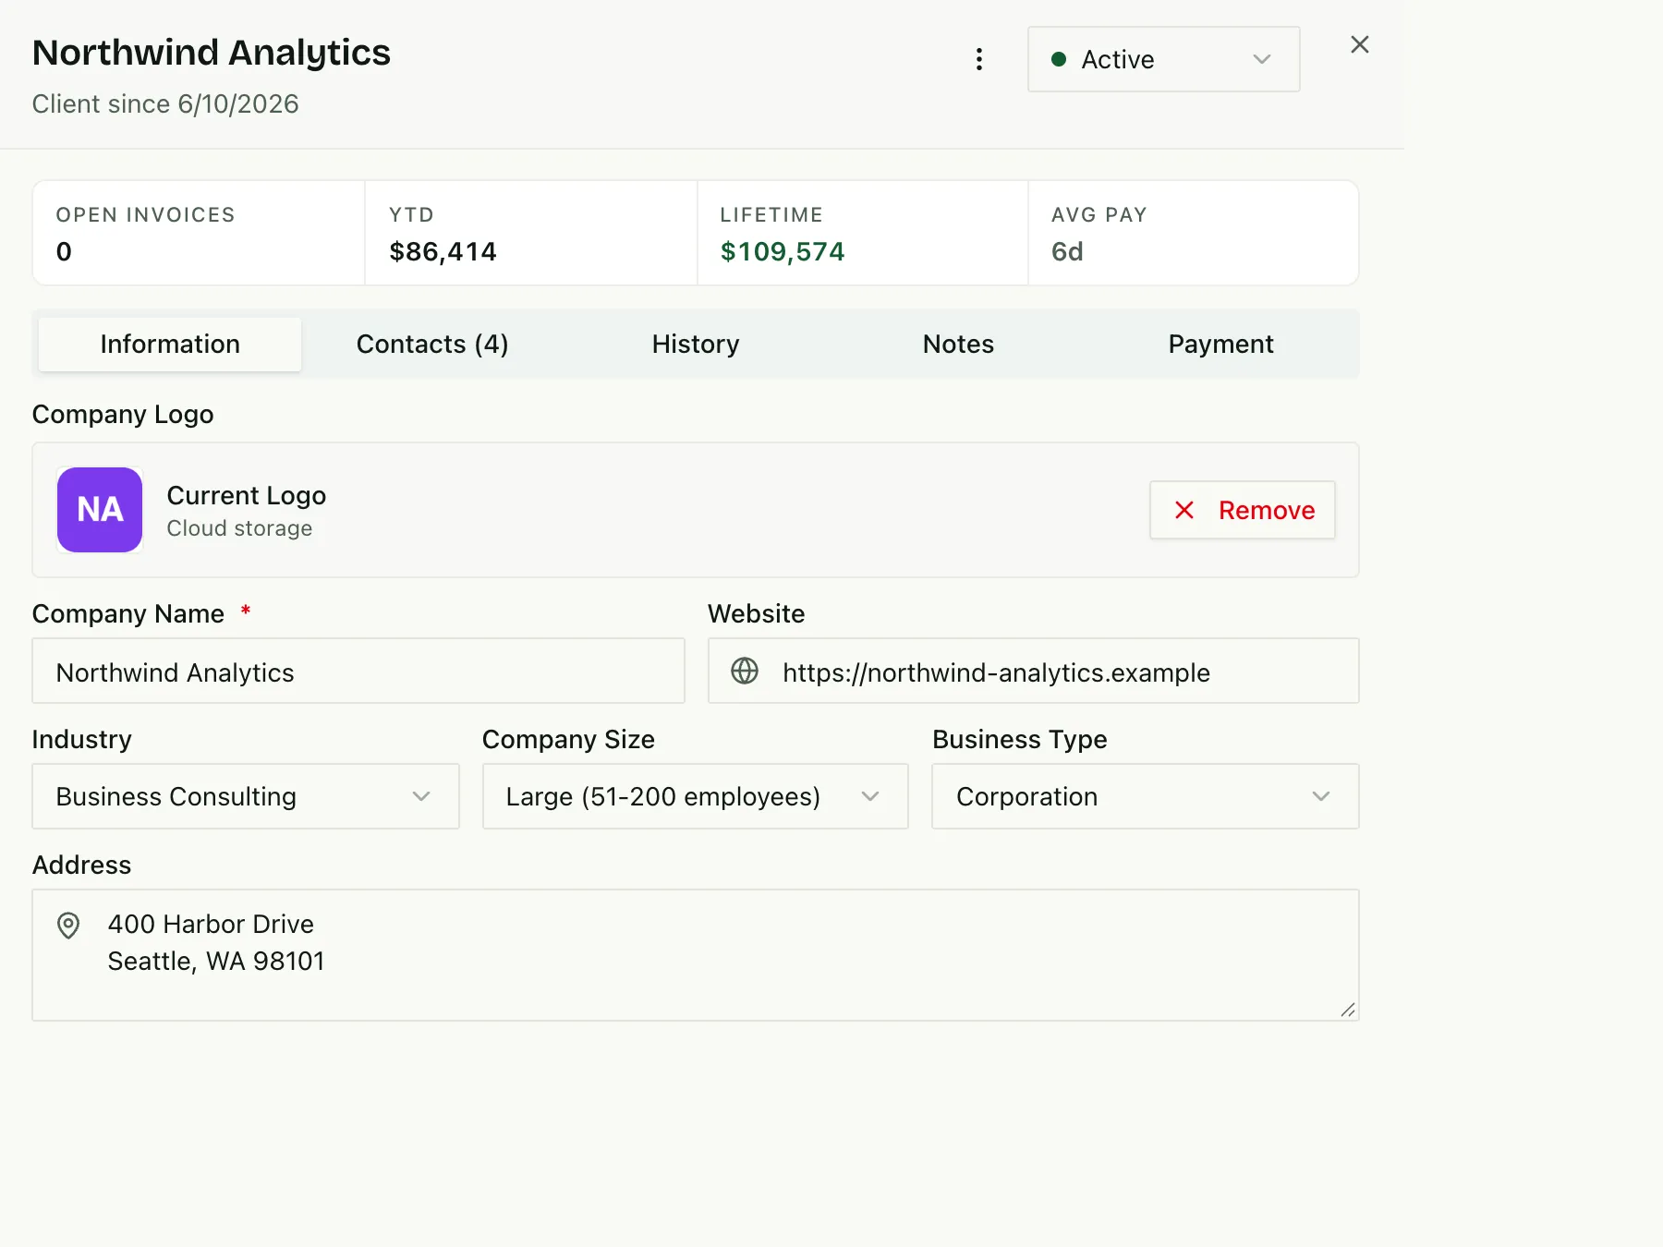Click the Client since 6/10/2026 text
Screen dimensions: 1663x1247
(x=165, y=103)
